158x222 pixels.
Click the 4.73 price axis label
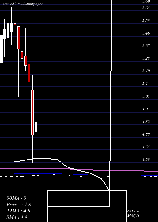click(146, 134)
